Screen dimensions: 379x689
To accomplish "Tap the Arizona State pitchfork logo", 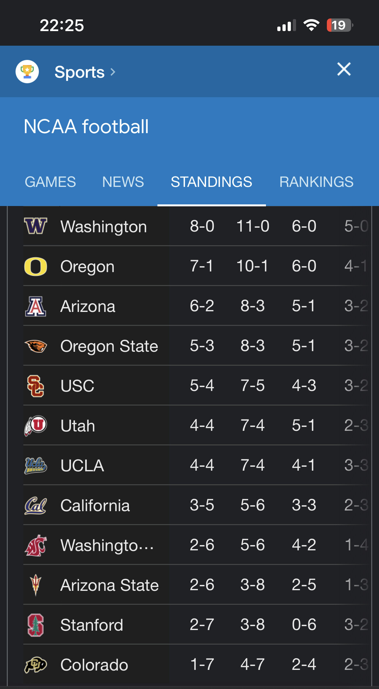I will click(36, 585).
